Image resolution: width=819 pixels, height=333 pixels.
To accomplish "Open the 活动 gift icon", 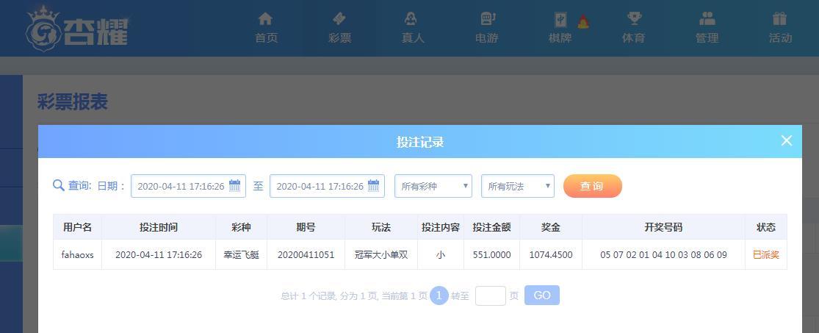I will click(x=780, y=19).
